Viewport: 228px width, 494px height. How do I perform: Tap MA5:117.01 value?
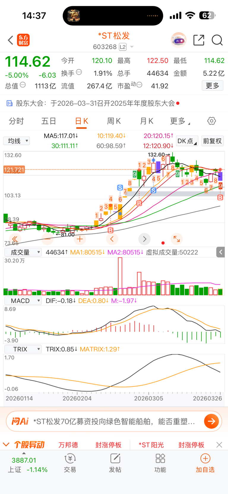[x=61, y=136]
